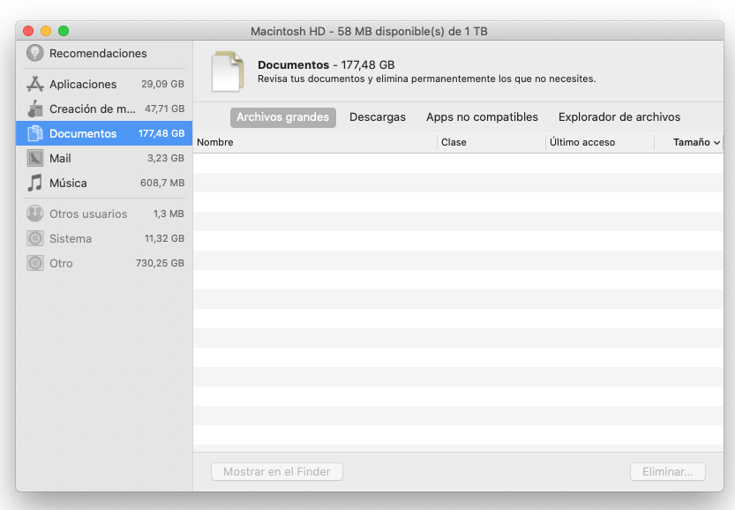Click the Música note icon
This screenshot has height=510, width=735.
(x=34, y=183)
